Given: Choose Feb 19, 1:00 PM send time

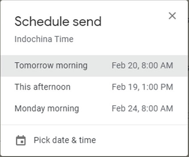Looking at the screenshot, I should (x=142, y=87).
